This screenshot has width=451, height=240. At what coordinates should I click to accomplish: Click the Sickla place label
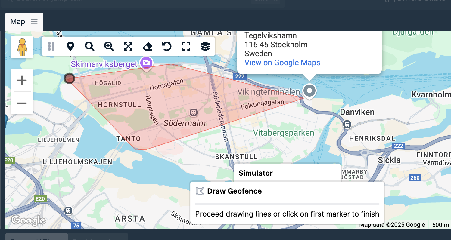(389, 160)
